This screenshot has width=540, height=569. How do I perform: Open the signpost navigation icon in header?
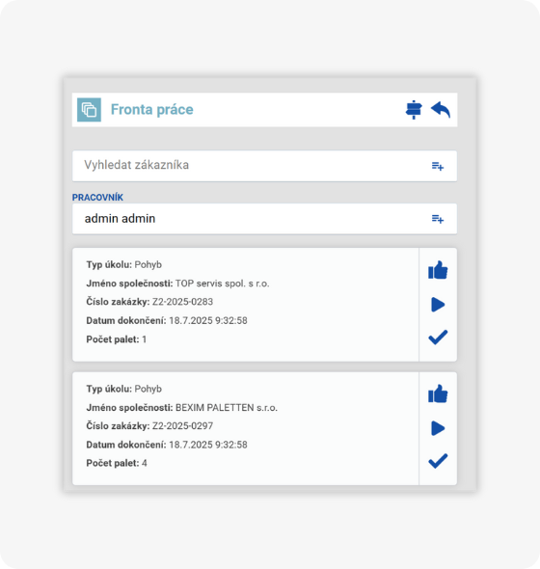414,110
